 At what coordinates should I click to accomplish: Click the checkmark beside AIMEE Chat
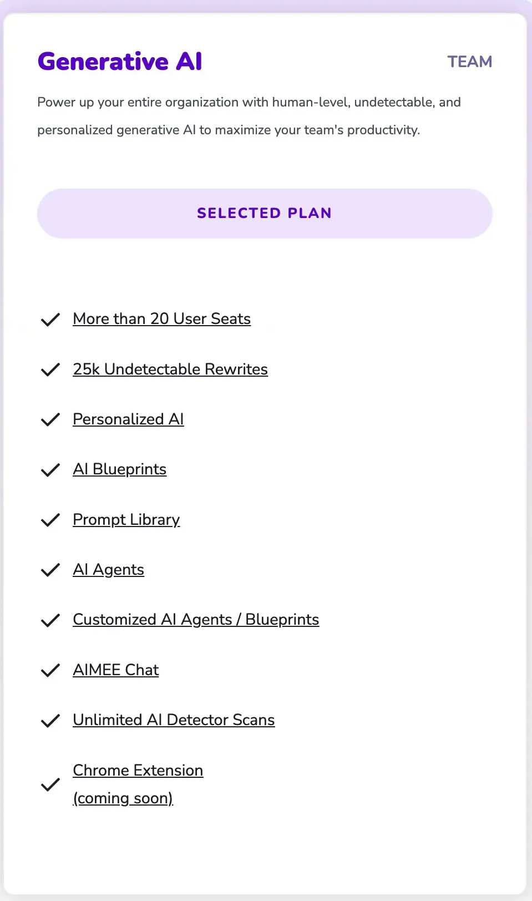pos(50,670)
